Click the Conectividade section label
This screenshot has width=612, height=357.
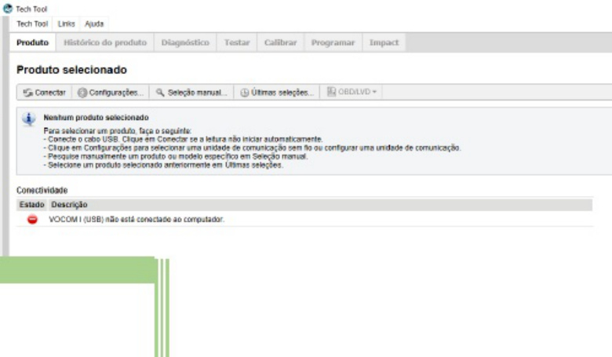coord(42,191)
